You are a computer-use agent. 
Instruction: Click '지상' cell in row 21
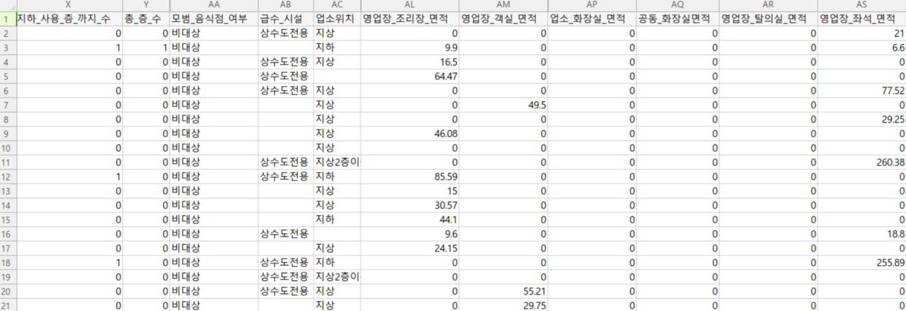(337, 305)
